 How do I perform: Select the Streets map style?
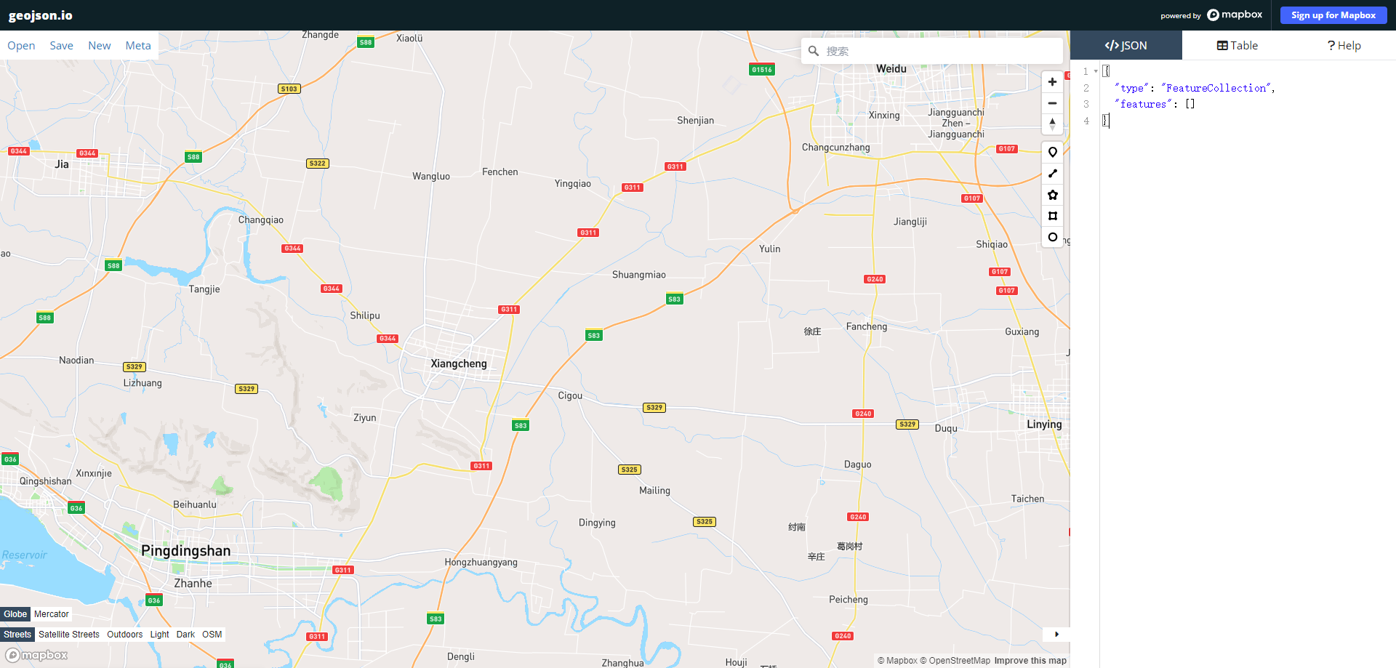17,635
